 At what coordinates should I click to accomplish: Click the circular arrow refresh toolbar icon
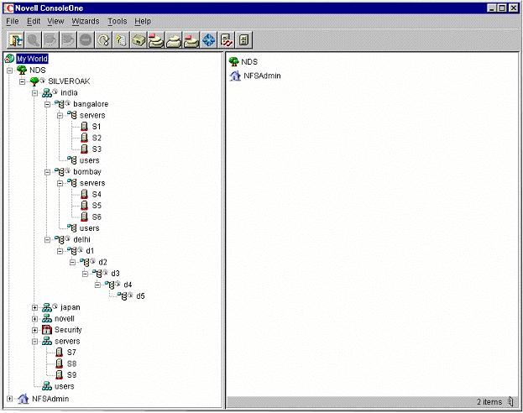click(103, 40)
